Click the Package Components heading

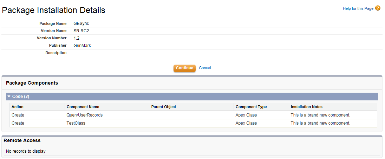[32, 83]
